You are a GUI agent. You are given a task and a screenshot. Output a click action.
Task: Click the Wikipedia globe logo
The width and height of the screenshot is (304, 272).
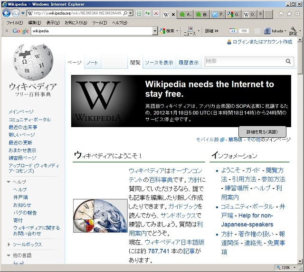pyautogui.click(x=33, y=62)
